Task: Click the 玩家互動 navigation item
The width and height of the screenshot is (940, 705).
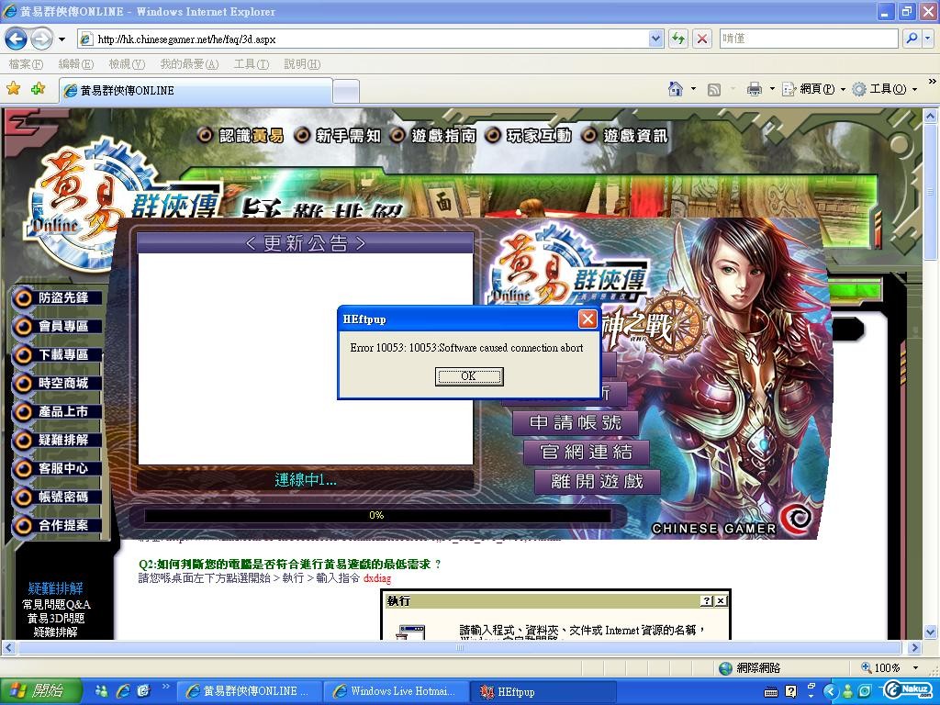Action: [528, 136]
